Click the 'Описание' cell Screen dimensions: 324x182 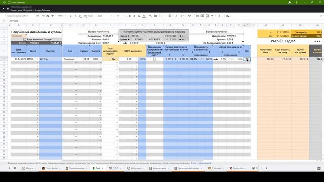tap(19, 36)
